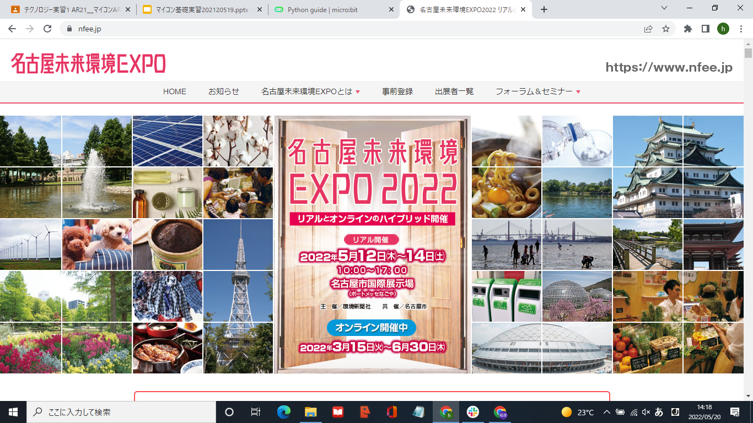This screenshot has width=753, height=423.
Task: Open the Chrome window with green h badge
Action: coord(446,412)
